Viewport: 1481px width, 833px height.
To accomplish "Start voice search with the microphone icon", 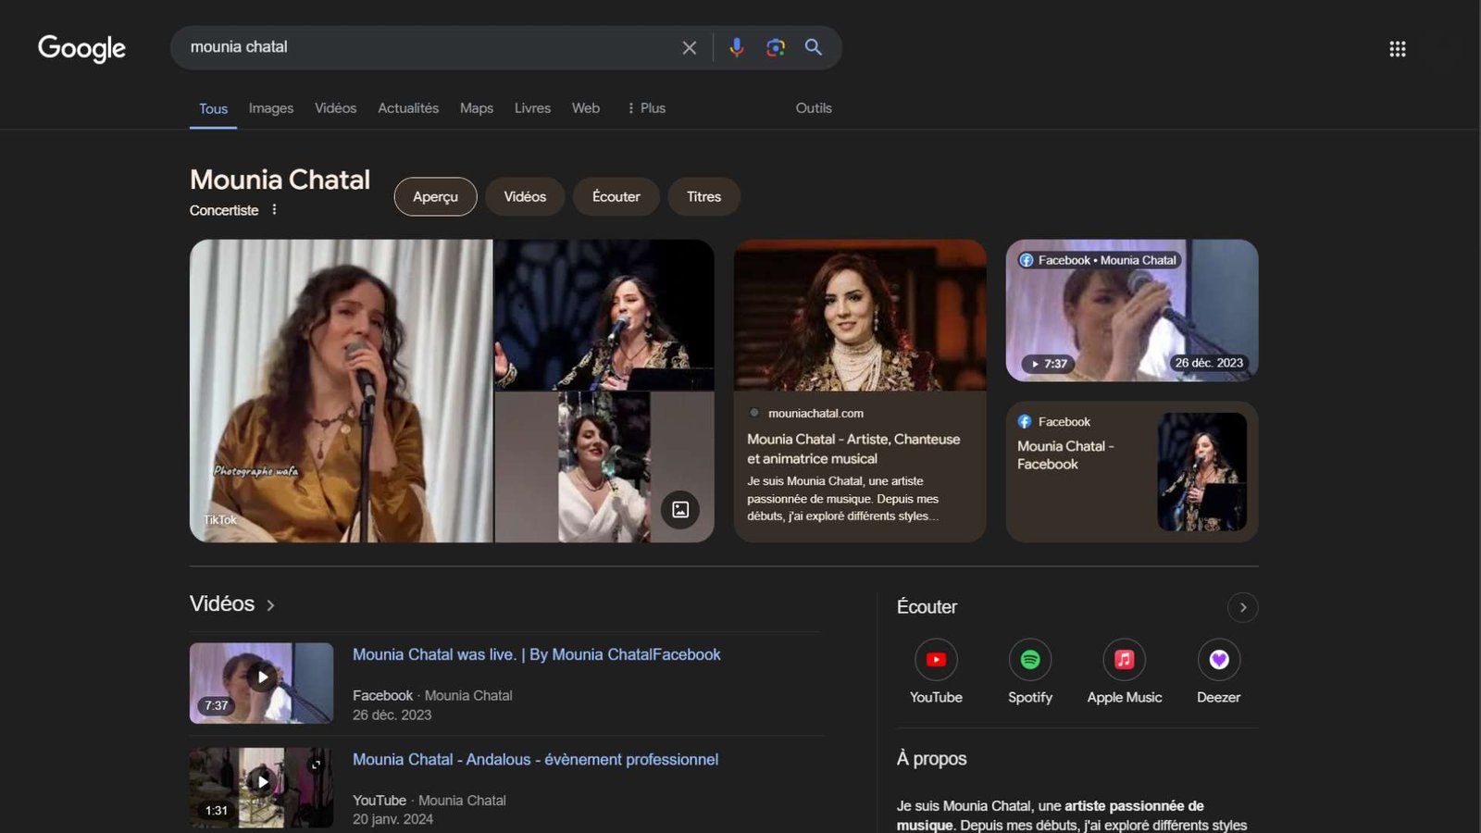I will 736,47.
